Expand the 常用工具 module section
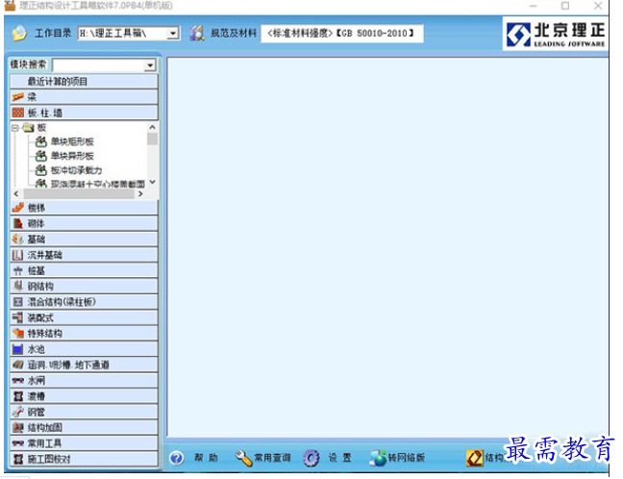Image resolution: width=623 pixels, height=479 pixels. (84, 443)
